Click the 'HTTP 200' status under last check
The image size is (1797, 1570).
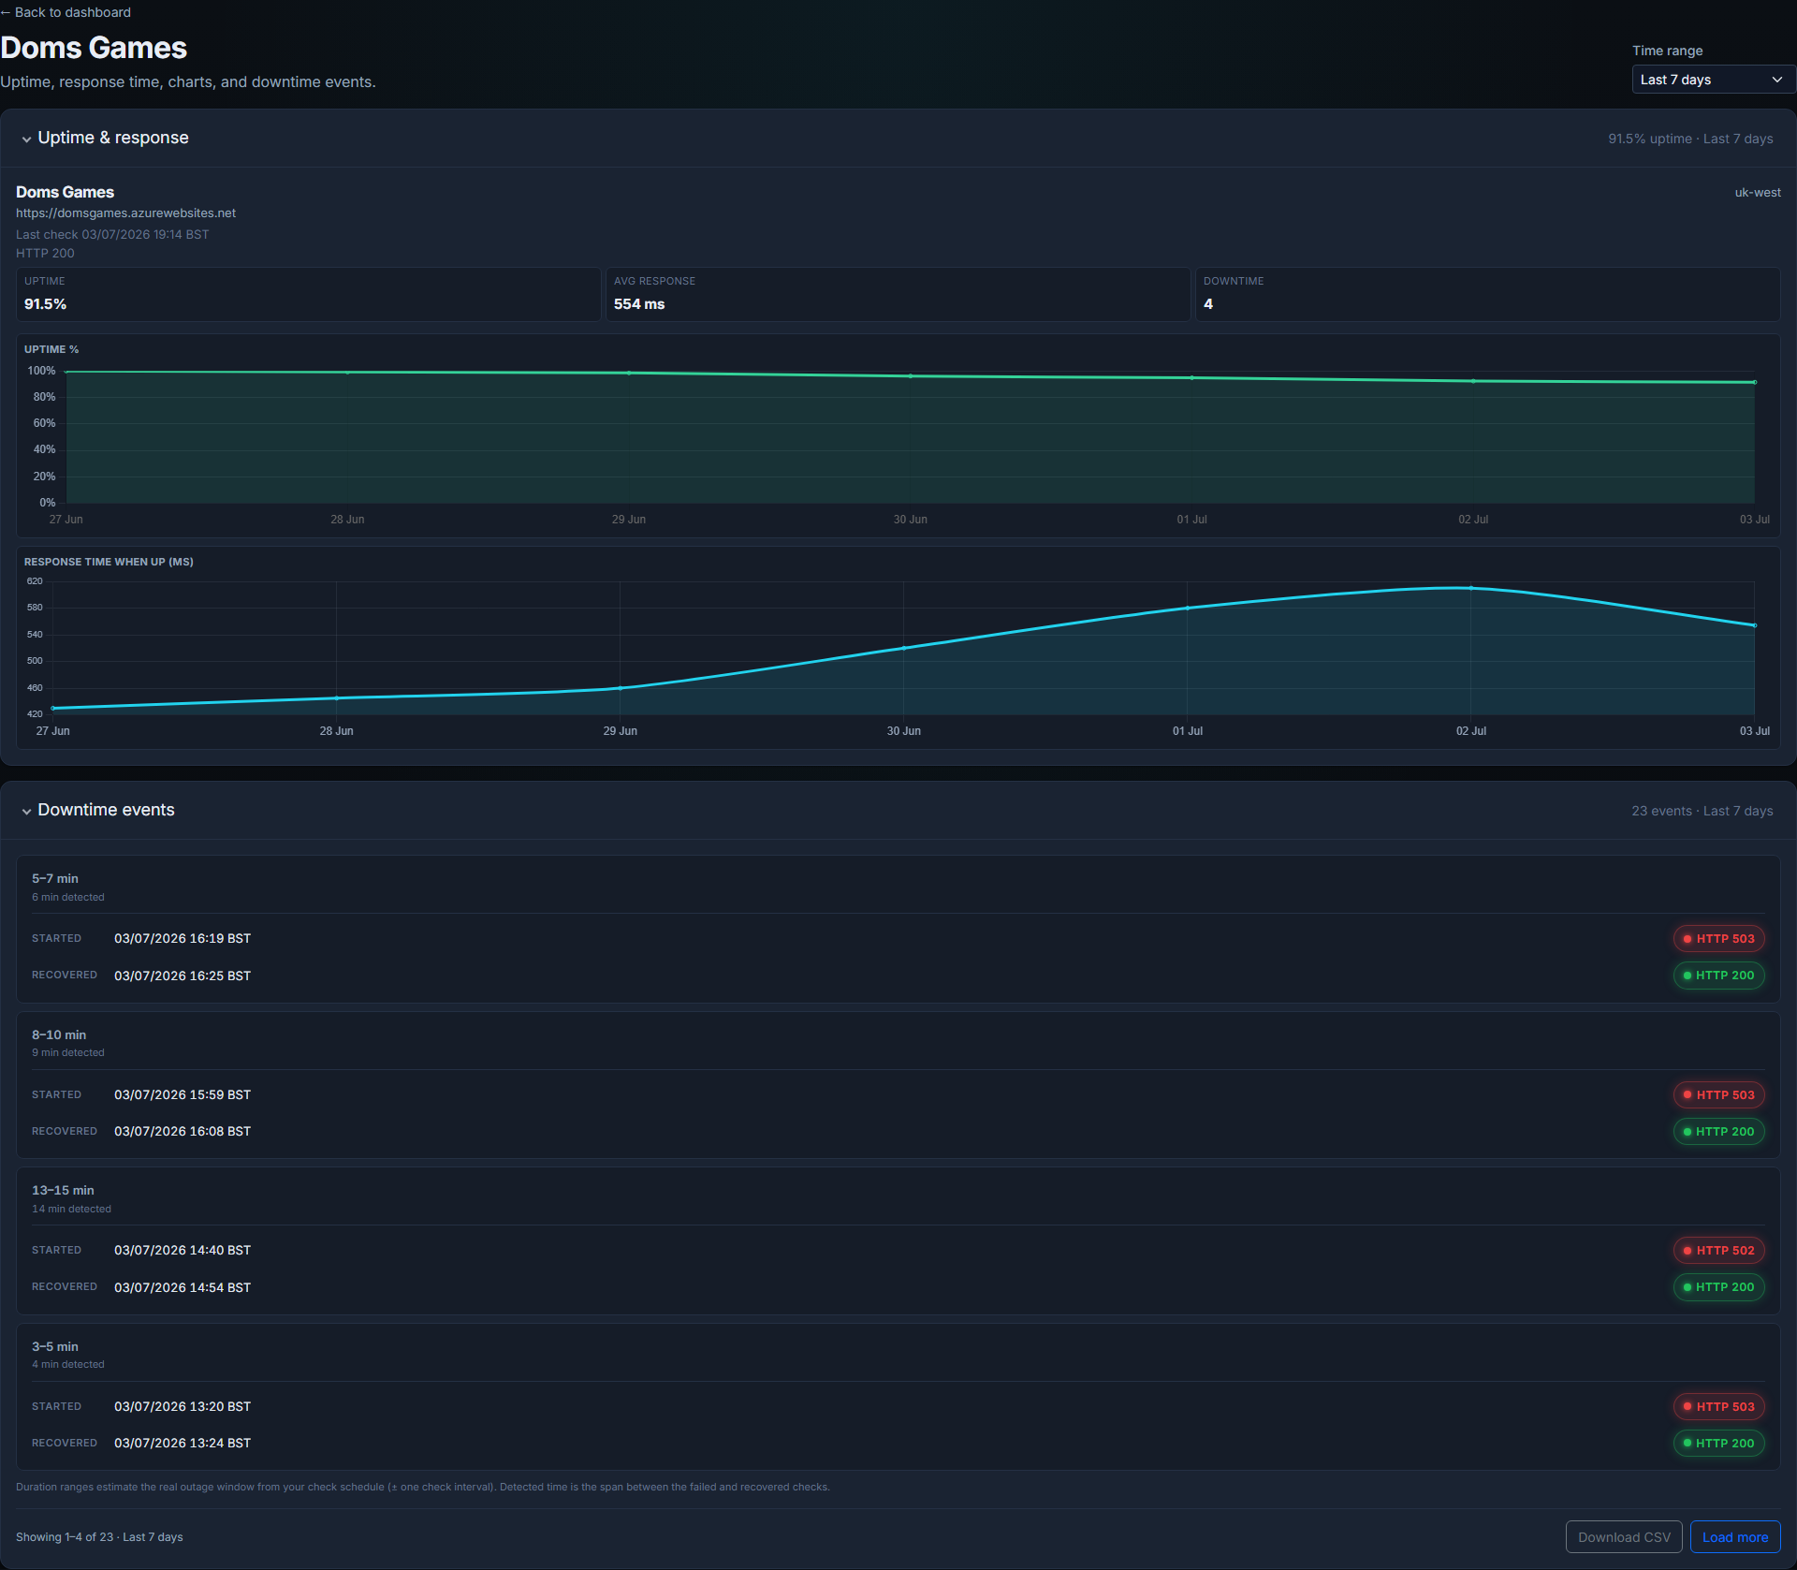(x=45, y=254)
